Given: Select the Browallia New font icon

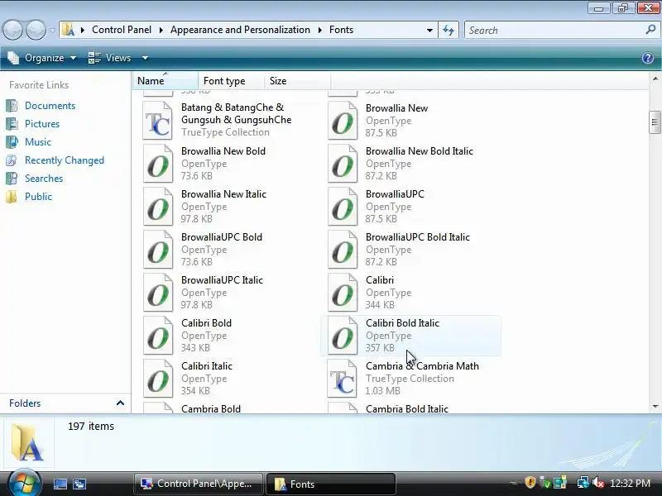Looking at the screenshot, I should click(x=343, y=121).
